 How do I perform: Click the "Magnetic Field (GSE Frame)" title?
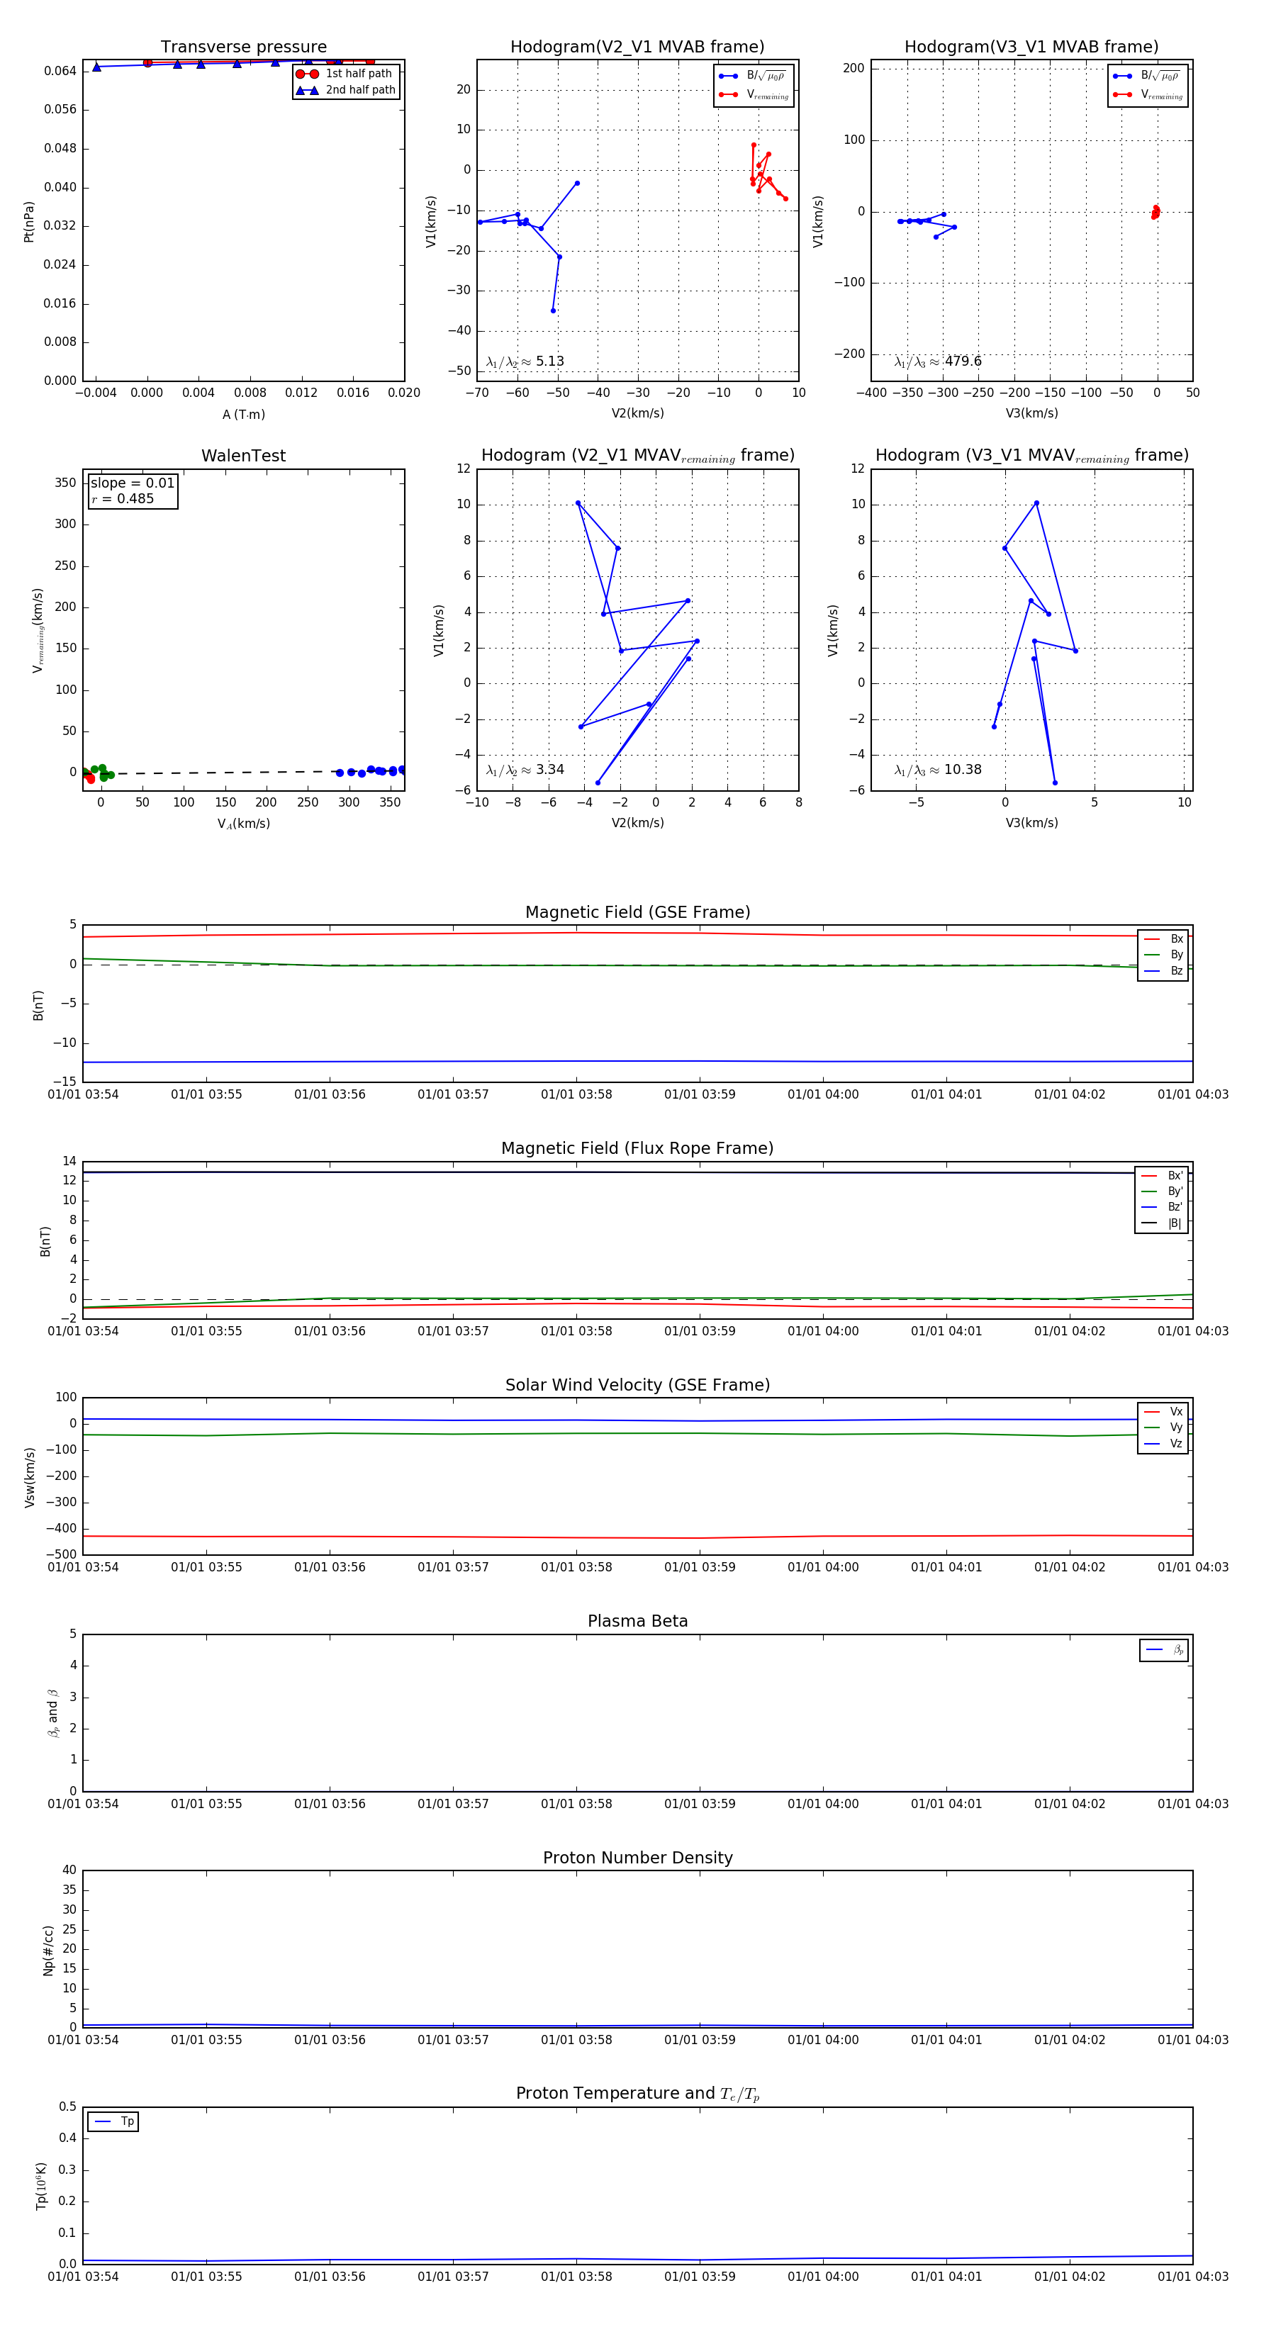click(x=637, y=912)
